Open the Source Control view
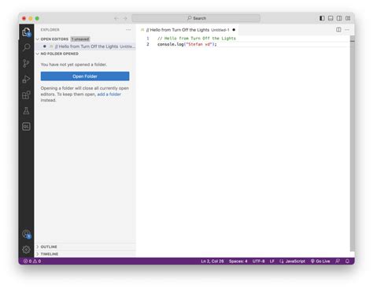This screenshot has width=373, height=289. point(26,63)
